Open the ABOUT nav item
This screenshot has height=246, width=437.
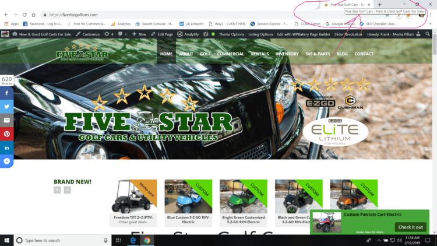point(186,54)
